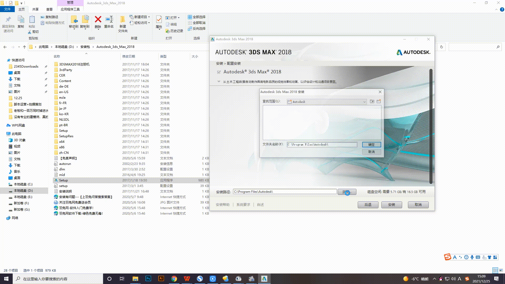This screenshot has height=284, width=505.
Task: Select 本地磁盘 (C:) in the navigation pane
Action: point(23,184)
